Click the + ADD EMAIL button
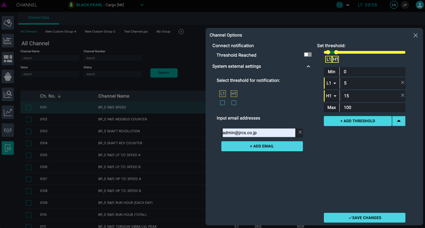The width and height of the screenshot is (425, 228). (262, 146)
